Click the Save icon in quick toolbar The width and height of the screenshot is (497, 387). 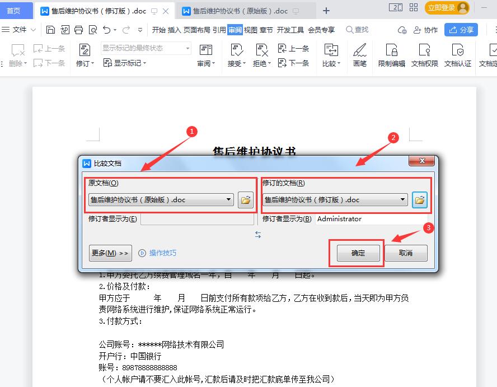51,30
